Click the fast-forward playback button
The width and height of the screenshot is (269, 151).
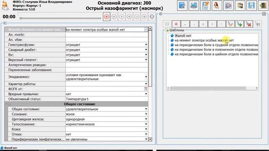point(129,17)
